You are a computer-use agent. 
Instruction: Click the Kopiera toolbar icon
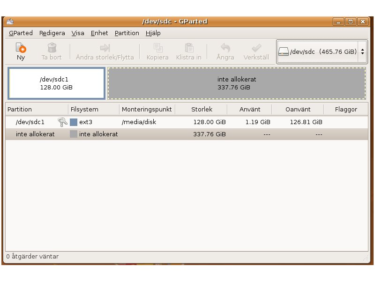point(157,48)
